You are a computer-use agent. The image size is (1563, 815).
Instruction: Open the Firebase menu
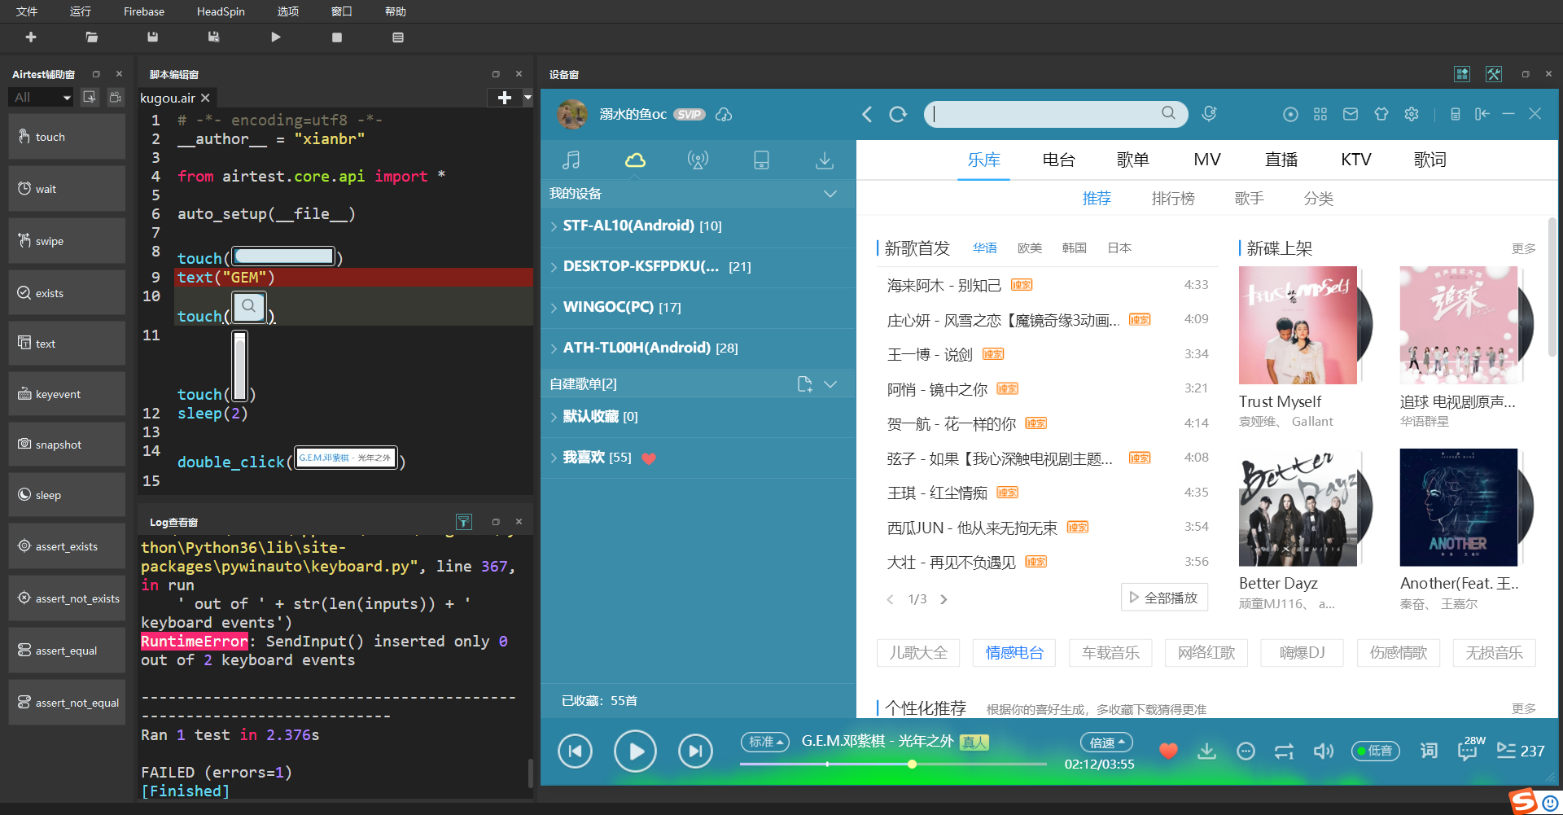click(144, 11)
